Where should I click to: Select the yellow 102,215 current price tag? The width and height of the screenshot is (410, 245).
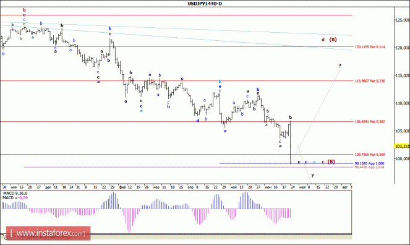point(402,146)
